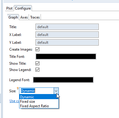The image size is (119, 118).
Task: Choose Dynamic from the Size list
Action: pyautogui.click(x=39, y=97)
